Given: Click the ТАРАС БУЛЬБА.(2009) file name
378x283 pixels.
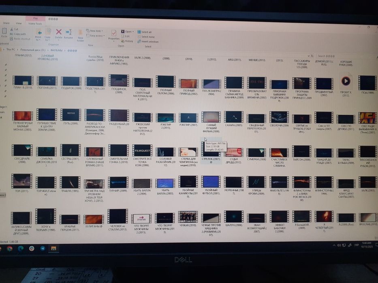Looking at the screenshot, I should (x=346, y=161).
